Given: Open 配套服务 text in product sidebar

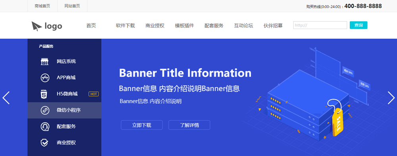Looking at the screenshot, I should click(x=66, y=126).
